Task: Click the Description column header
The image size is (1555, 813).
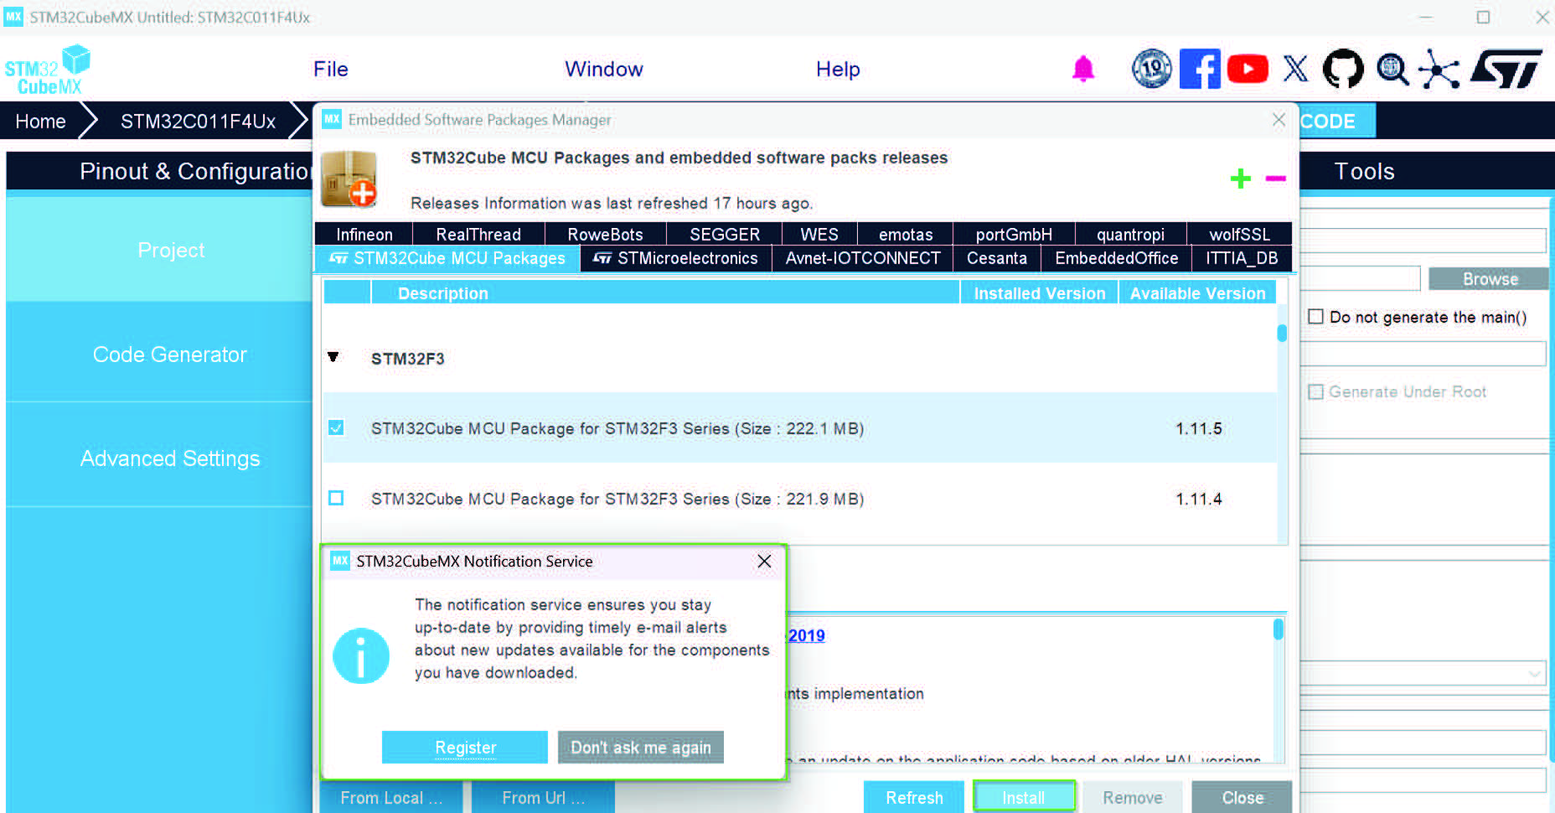Action: (665, 293)
